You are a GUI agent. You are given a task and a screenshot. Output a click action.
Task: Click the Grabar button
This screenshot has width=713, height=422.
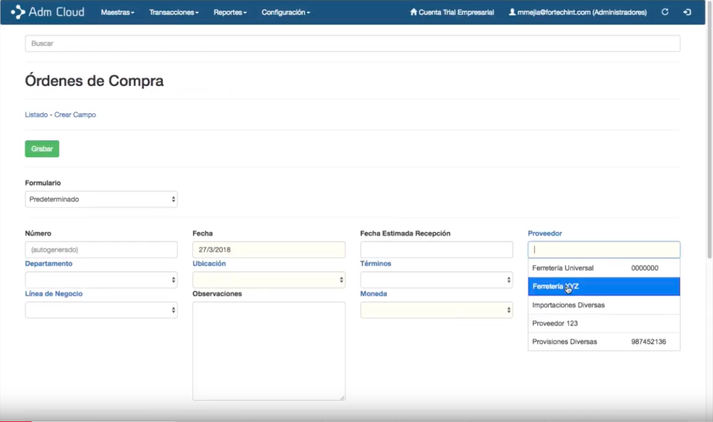[x=42, y=148]
